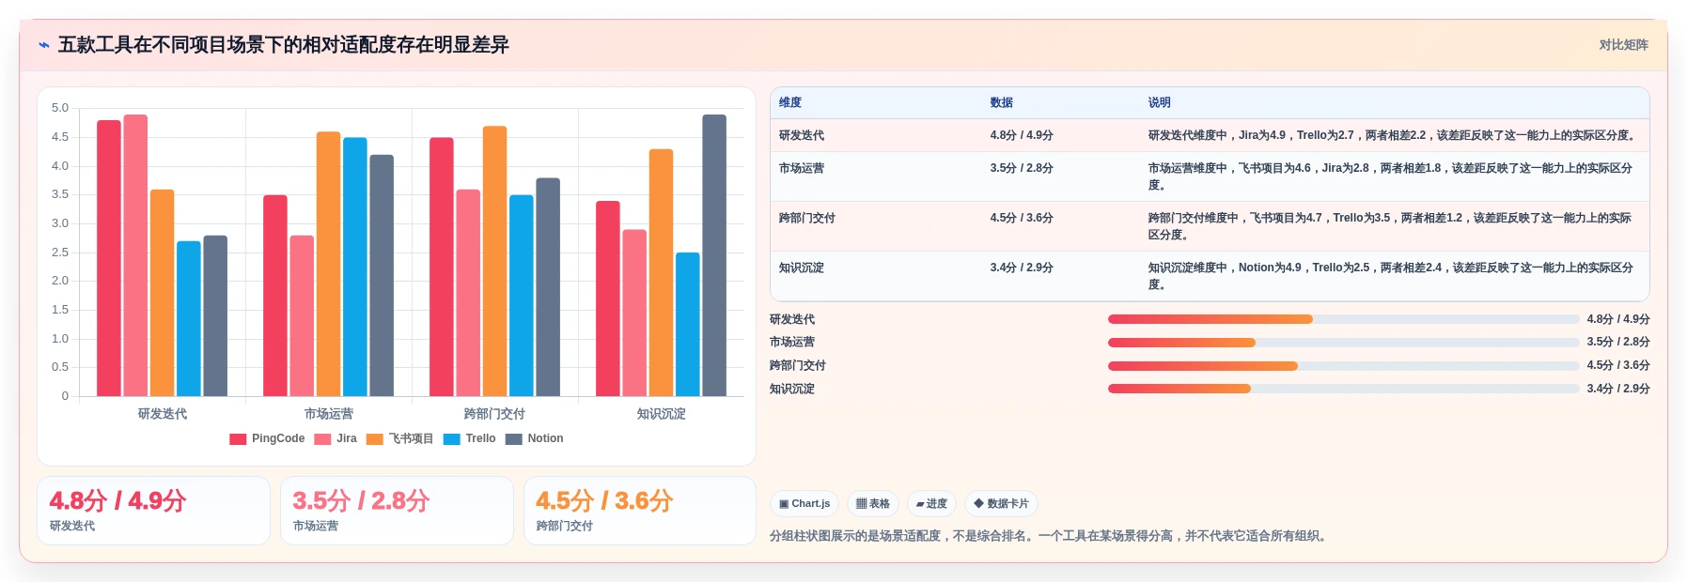1687x582 pixels.
Task: Click the description mentioning Jira为4.9，Trello为2.7
Action: tap(1393, 135)
